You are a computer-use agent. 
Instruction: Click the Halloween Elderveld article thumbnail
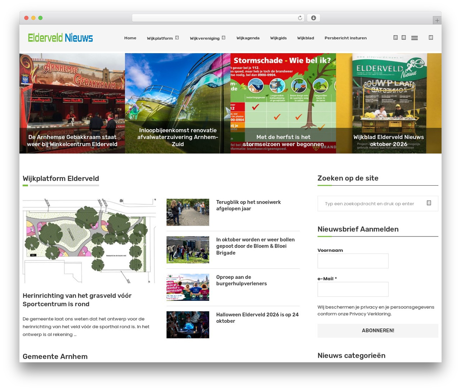pos(188,325)
